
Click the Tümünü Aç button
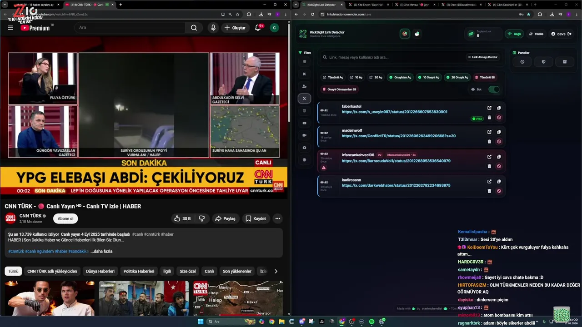[333, 77]
